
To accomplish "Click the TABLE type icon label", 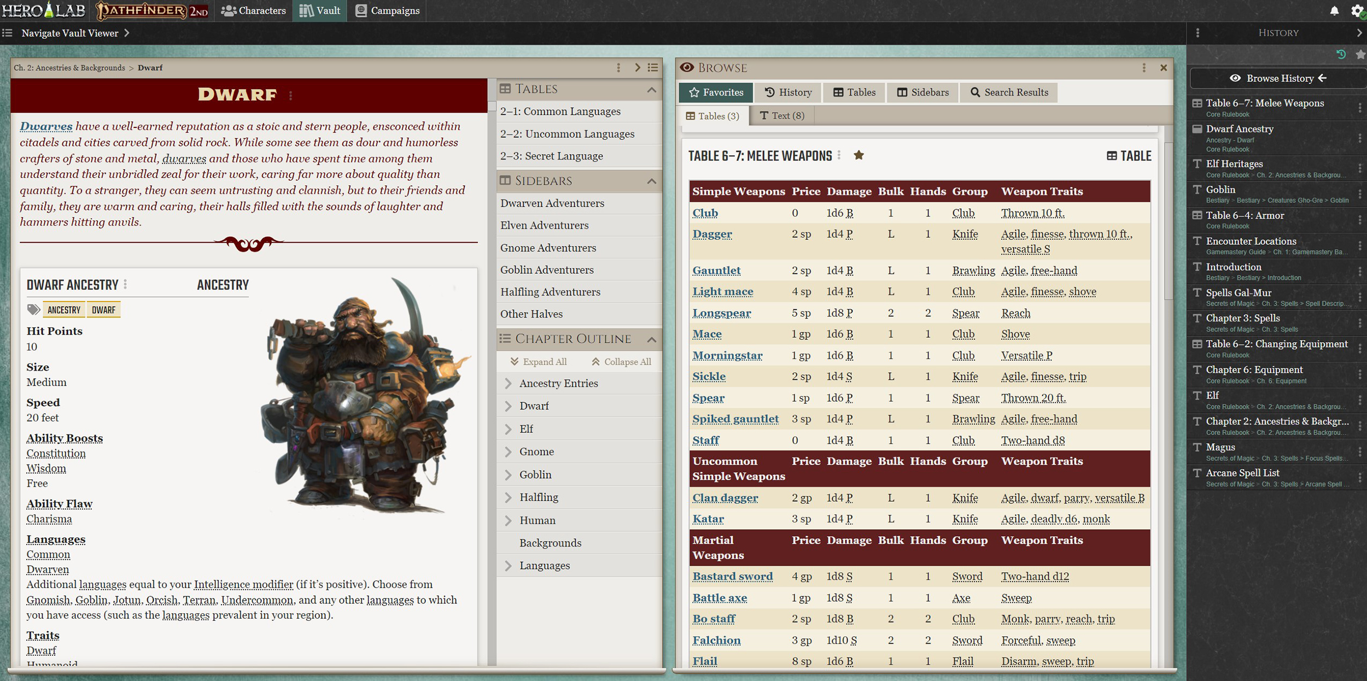I will pyautogui.click(x=1129, y=156).
